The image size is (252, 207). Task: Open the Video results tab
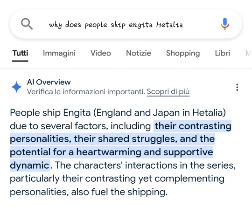point(101,53)
